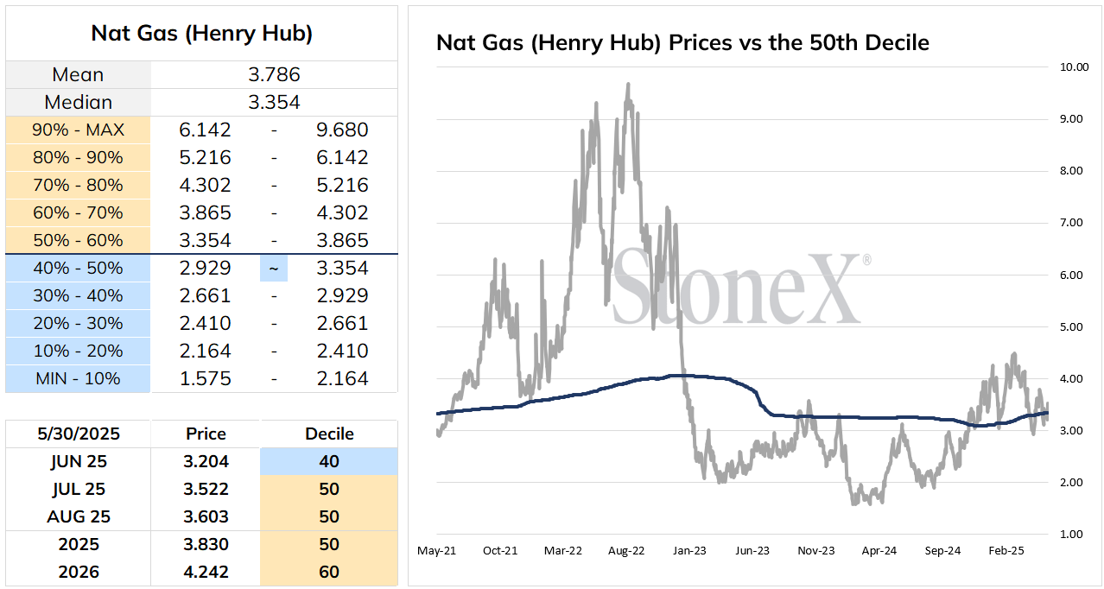Image resolution: width=1104 pixels, height=589 pixels.
Task: Click the JUN 25 contract row
Action: tap(201, 461)
